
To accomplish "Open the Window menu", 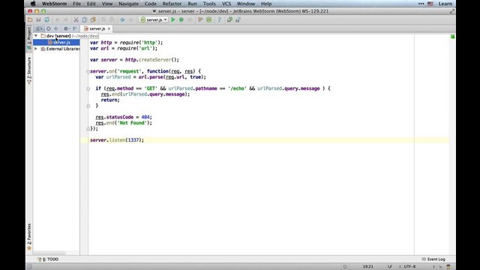I will pyautogui.click(x=246, y=4).
